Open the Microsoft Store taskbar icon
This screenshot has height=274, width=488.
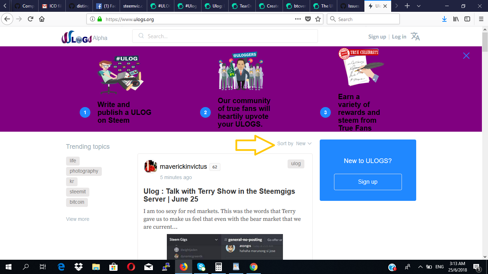pyautogui.click(x=114, y=267)
